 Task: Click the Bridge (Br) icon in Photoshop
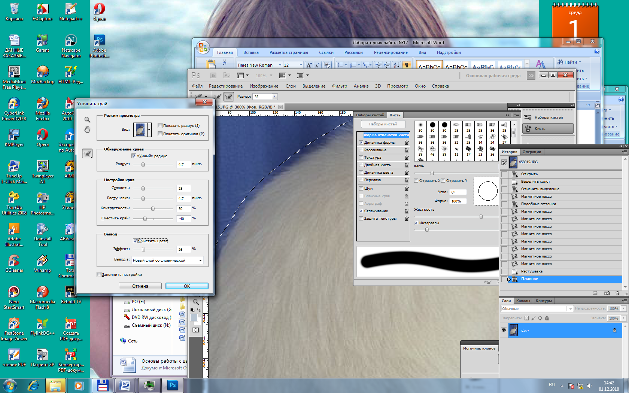(x=213, y=75)
